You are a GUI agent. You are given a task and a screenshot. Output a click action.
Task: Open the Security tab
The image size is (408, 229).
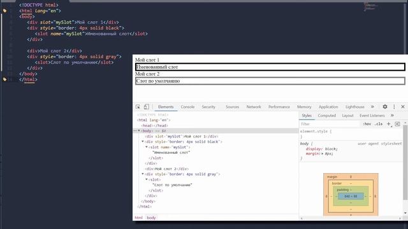coord(208,107)
